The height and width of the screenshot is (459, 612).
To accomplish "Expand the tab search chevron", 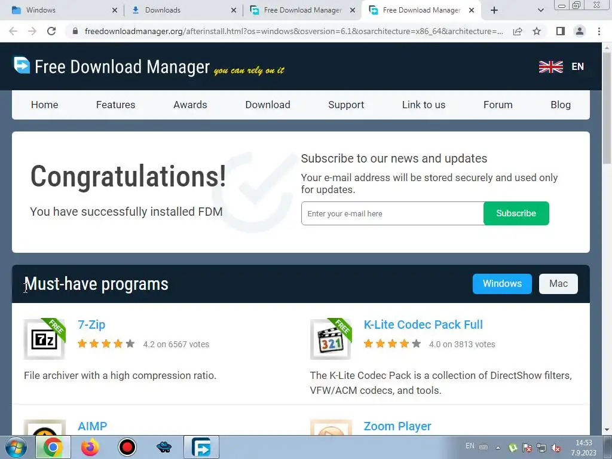I will [540, 10].
